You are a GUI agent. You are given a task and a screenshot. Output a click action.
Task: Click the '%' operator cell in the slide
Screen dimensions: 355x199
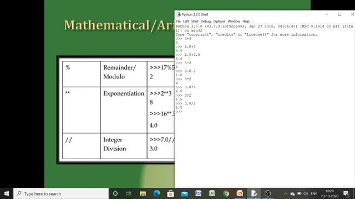coord(82,74)
